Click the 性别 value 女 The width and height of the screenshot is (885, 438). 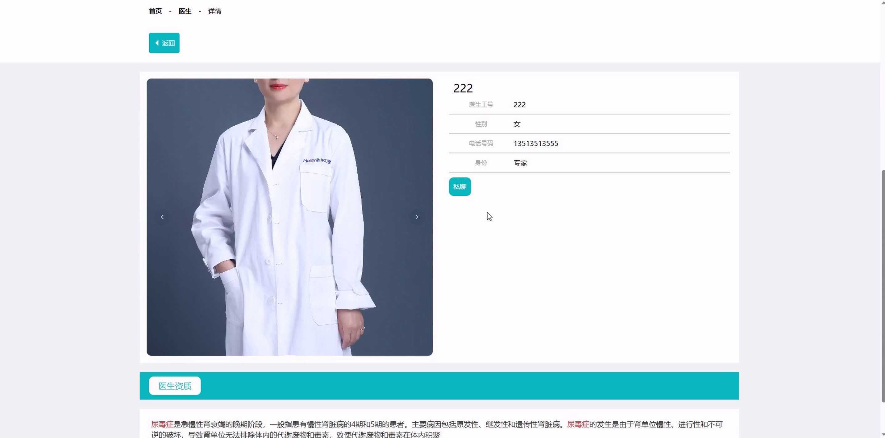coord(517,124)
